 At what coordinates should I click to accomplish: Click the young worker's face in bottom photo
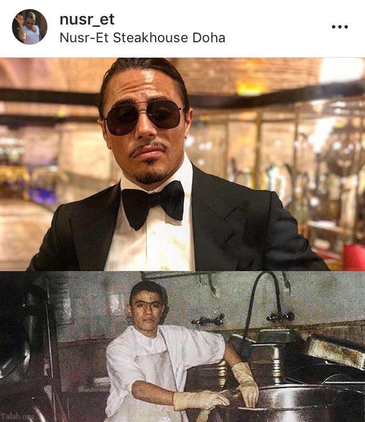(x=147, y=310)
